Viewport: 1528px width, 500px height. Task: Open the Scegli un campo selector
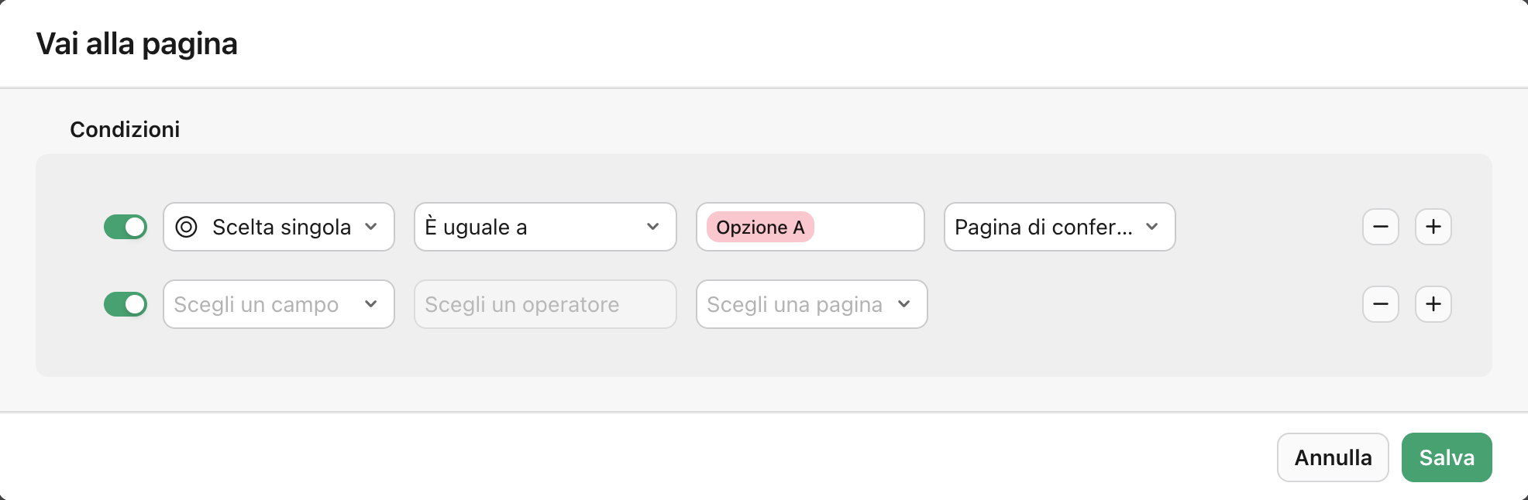click(278, 304)
